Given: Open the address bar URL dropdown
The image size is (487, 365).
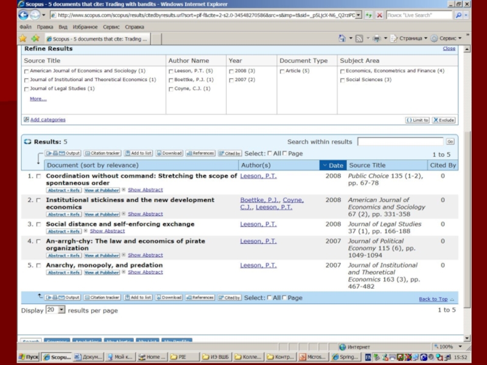Looking at the screenshot, I should tap(358, 15).
